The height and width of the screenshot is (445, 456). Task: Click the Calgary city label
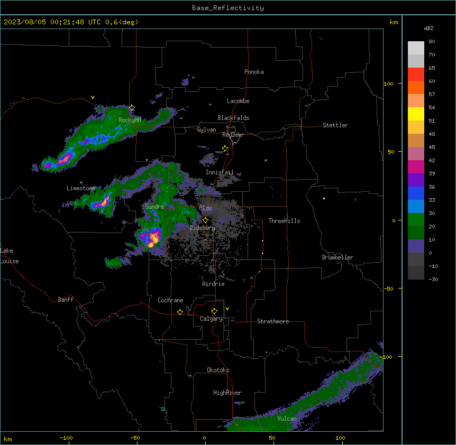click(211, 319)
